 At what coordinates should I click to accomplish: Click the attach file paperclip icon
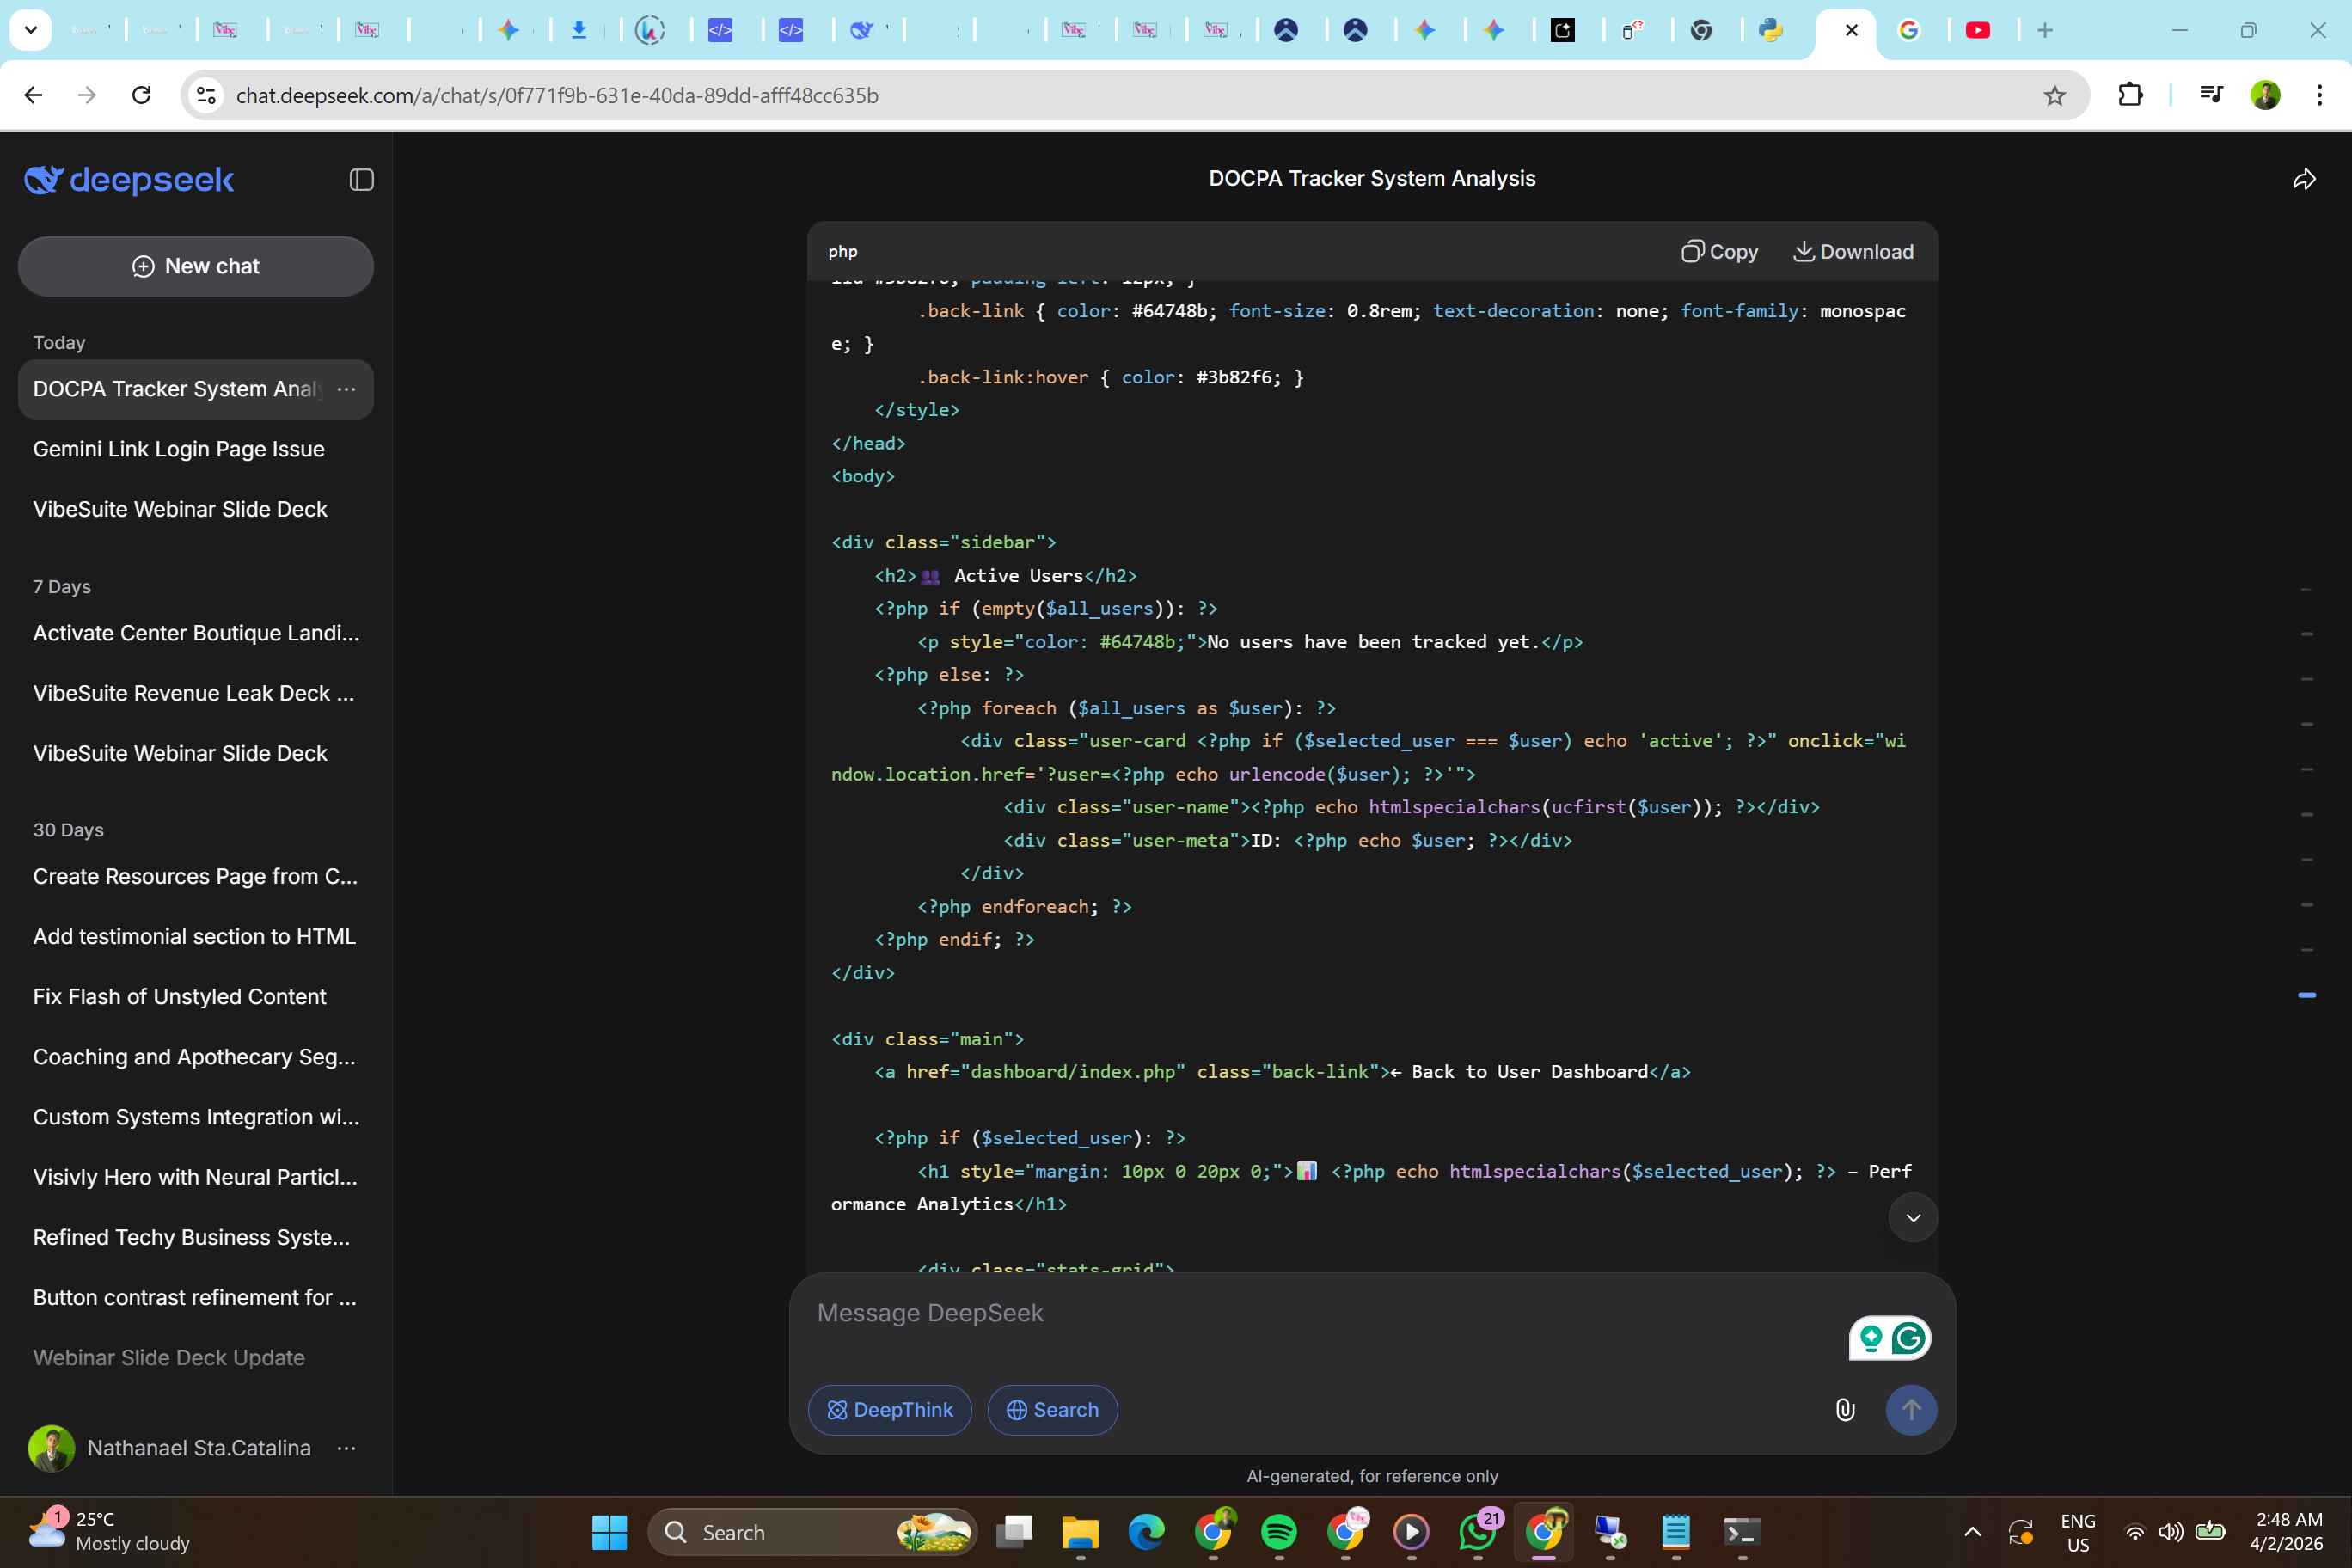click(1844, 1410)
